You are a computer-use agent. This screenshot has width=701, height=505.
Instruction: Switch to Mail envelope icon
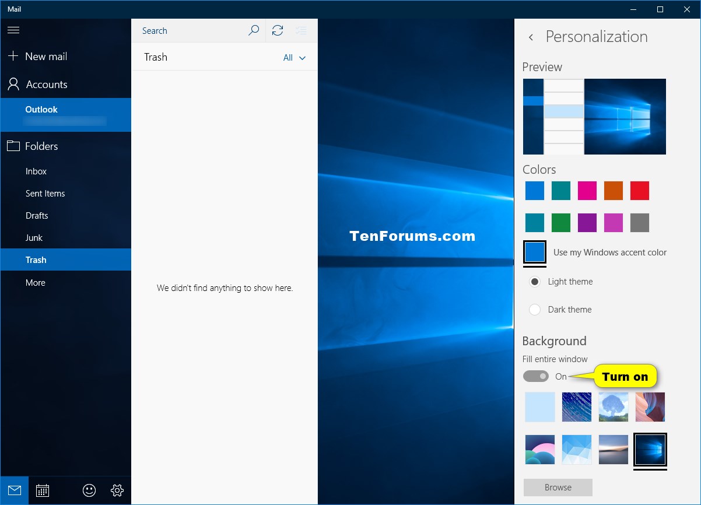14,490
